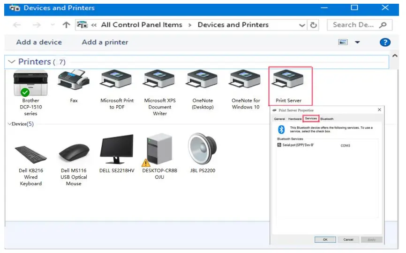This screenshot has width=406, height=253.
Task: Click the scrollbar up arrow
Action: [x=395, y=56]
